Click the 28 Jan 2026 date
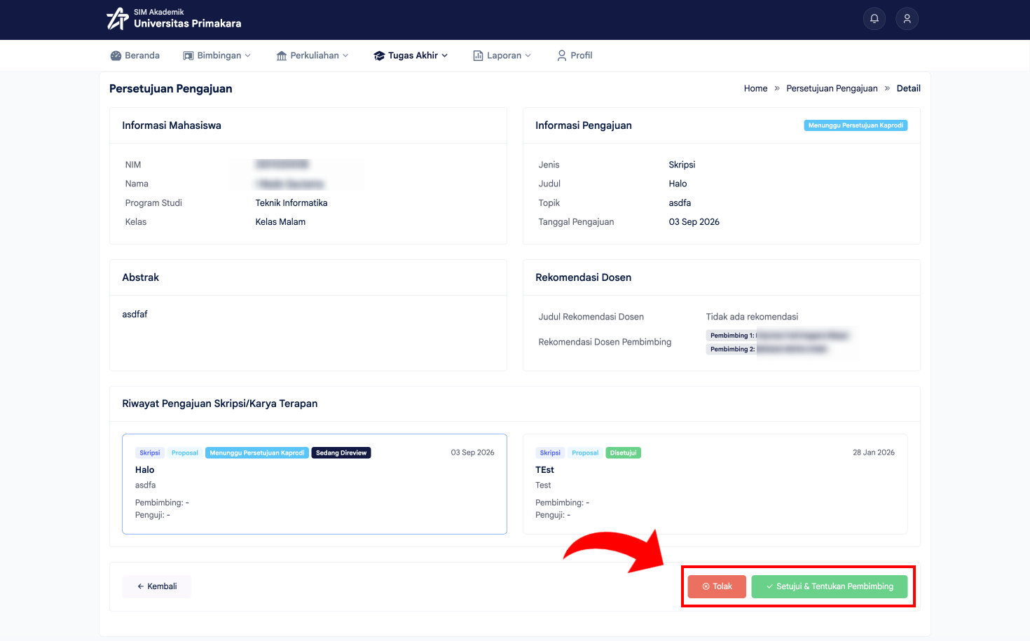Screen dimensions: 1030x641 click(x=874, y=453)
